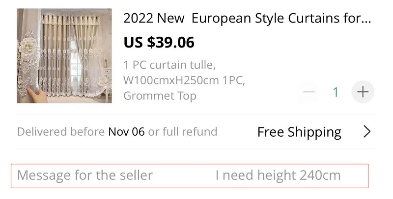Click the Nov 06 delivery date
Screen dimensions: 393x199
point(126,132)
